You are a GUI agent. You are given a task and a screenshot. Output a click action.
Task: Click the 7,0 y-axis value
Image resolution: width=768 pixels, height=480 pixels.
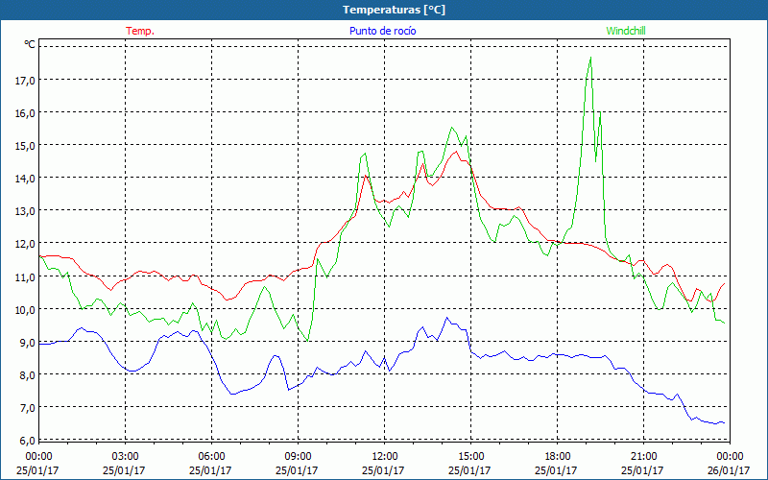point(27,408)
